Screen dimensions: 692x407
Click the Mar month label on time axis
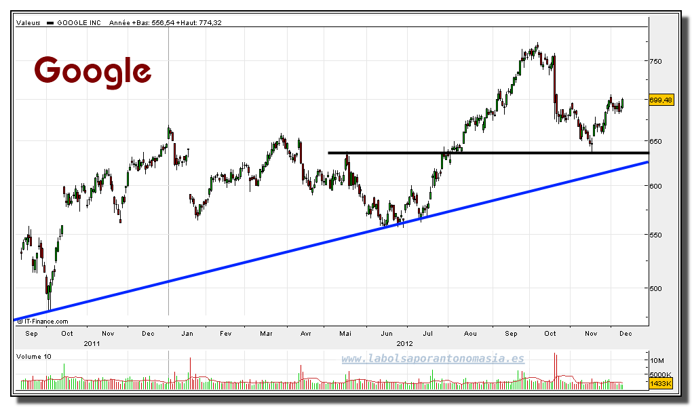tap(266, 334)
